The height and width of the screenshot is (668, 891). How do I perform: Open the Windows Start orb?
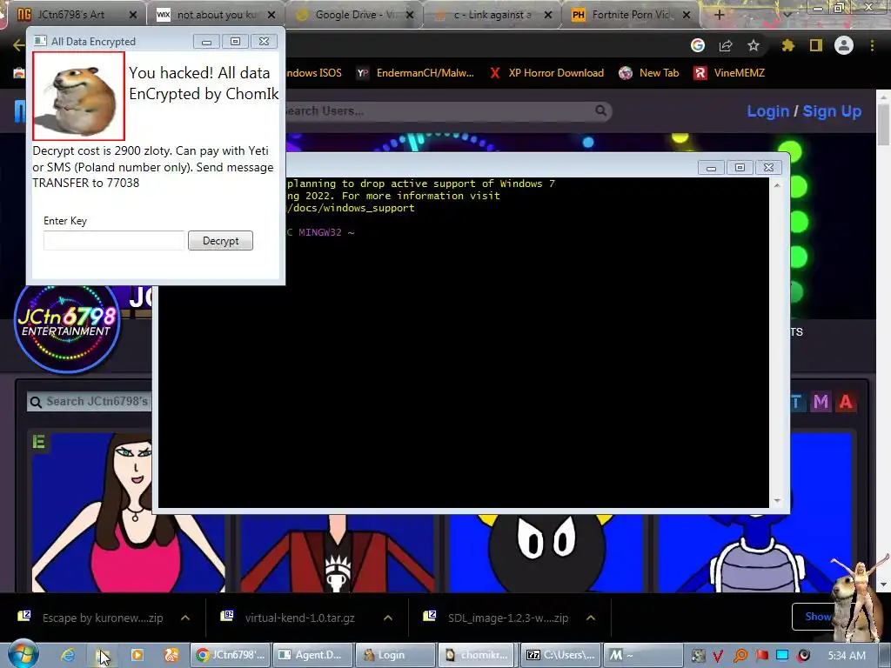tap(23, 654)
